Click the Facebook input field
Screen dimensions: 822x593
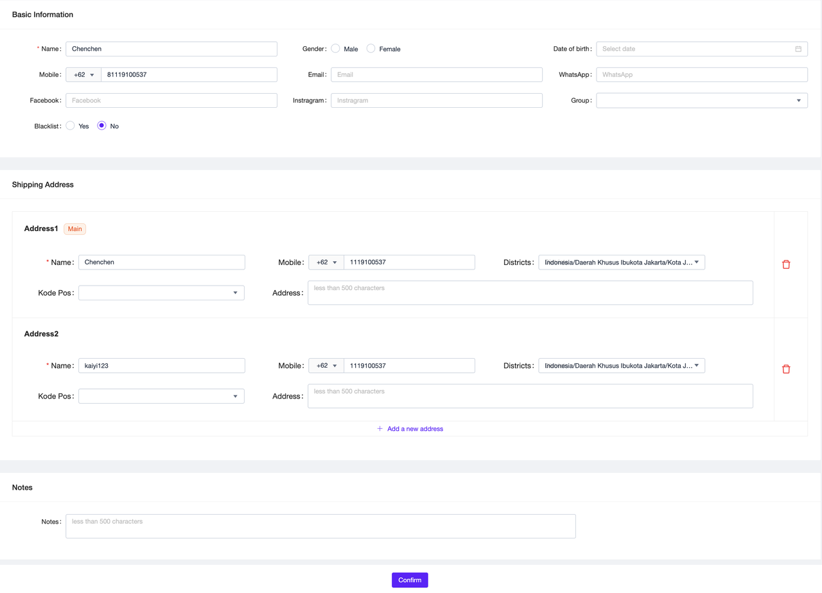[x=171, y=100]
